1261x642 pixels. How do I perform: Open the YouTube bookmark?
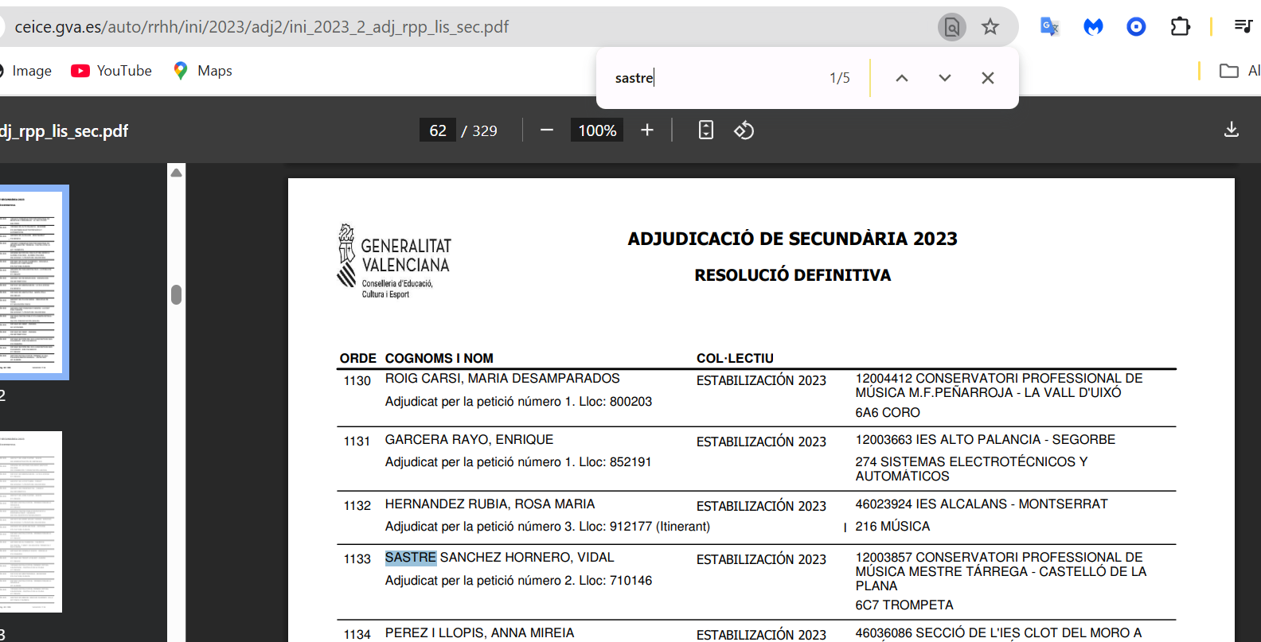(x=111, y=71)
